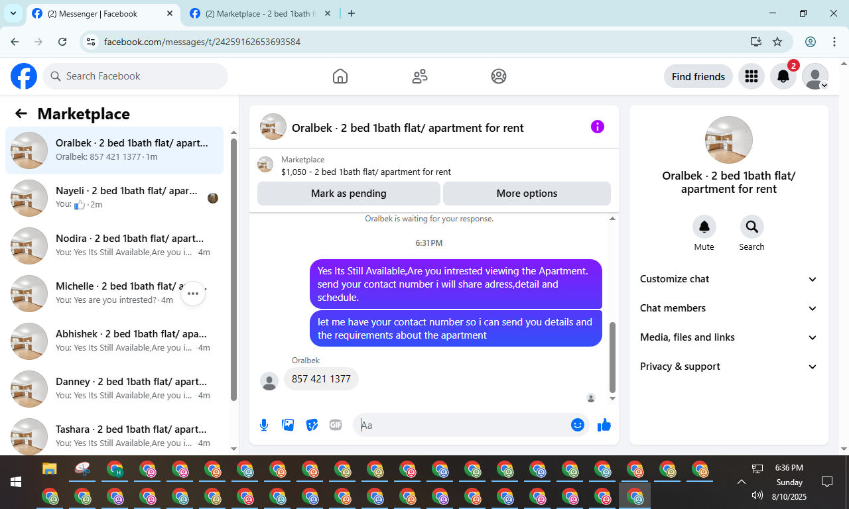The height and width of the screenshot is (509, 849).
Task: Switch to Marketplace 2 bed 1bath tab
Action: click(x=260, y=13)
